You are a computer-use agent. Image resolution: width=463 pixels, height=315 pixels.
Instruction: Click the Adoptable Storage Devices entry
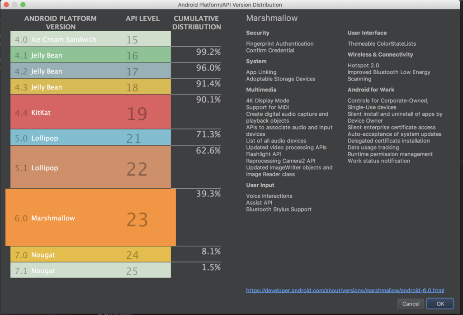tap(280, 79)
